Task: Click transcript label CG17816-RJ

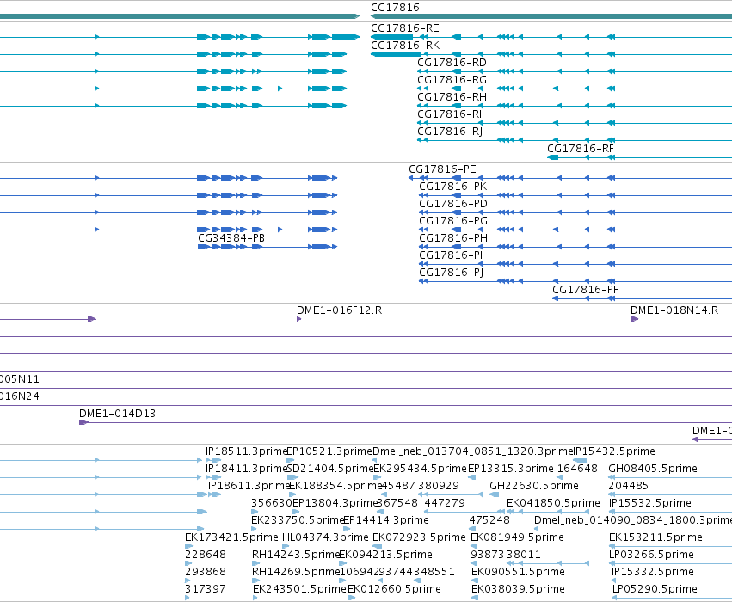Action: pos(450,132)
